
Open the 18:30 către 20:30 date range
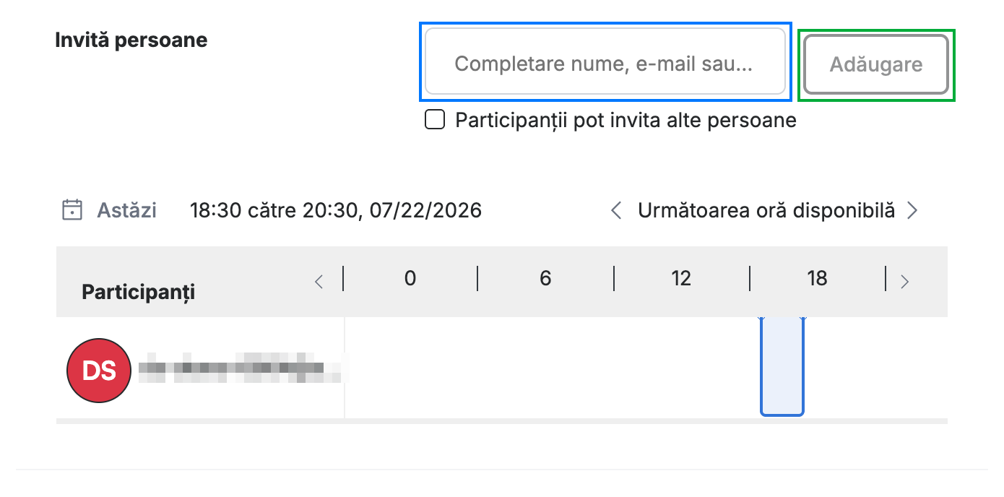(336, 211)
